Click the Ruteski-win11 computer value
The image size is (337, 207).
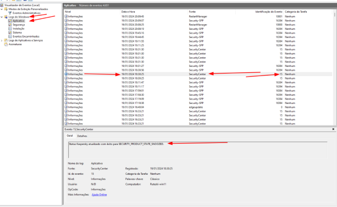tap(158, 184)
